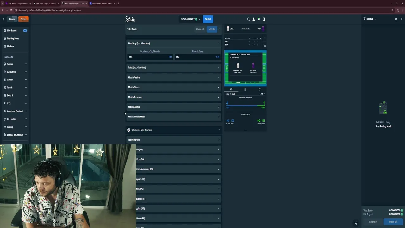Collapse the match tracker widget
Image resolution: width=405 pixels, height=228 pixels.
click(245, 130)
